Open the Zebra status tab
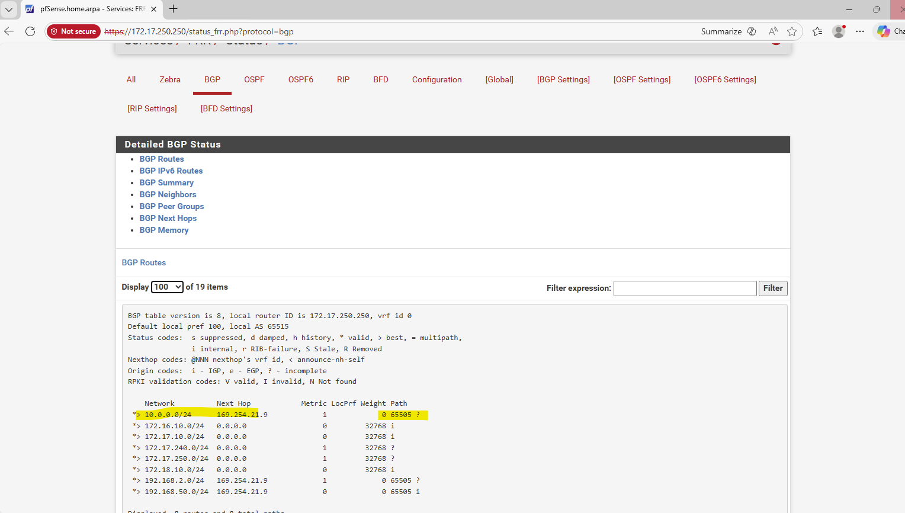The height and width of the screenshot is (513, 905). (x=170, y=79)
